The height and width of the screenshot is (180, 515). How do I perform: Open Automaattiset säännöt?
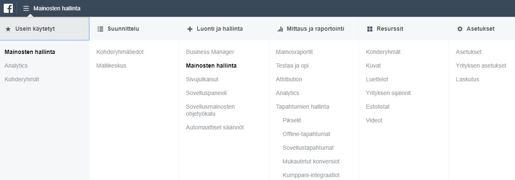tap(215, 127)
